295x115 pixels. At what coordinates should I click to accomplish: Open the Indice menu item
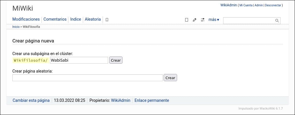(x=76, y=19)
